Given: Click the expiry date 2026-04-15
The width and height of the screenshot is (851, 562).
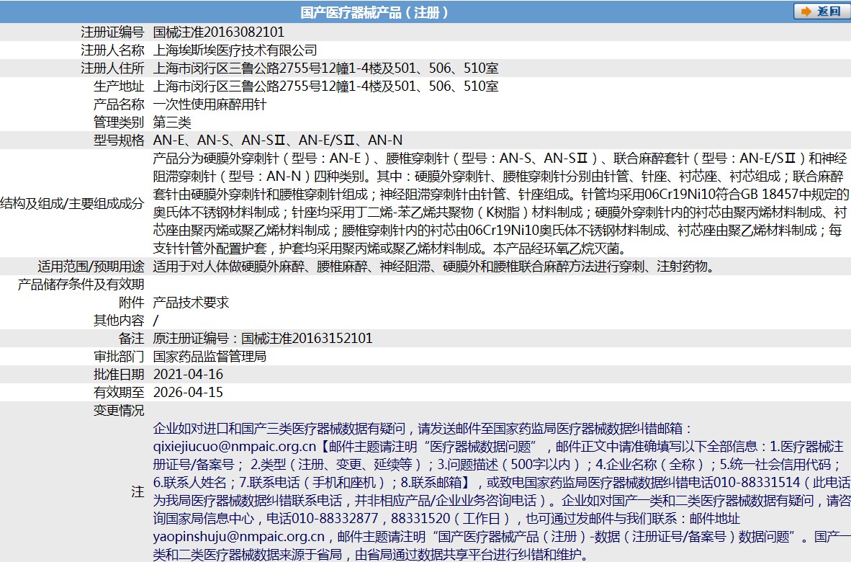Looking at the screenshot, I should pyautogui.click(x=189, y=392).
